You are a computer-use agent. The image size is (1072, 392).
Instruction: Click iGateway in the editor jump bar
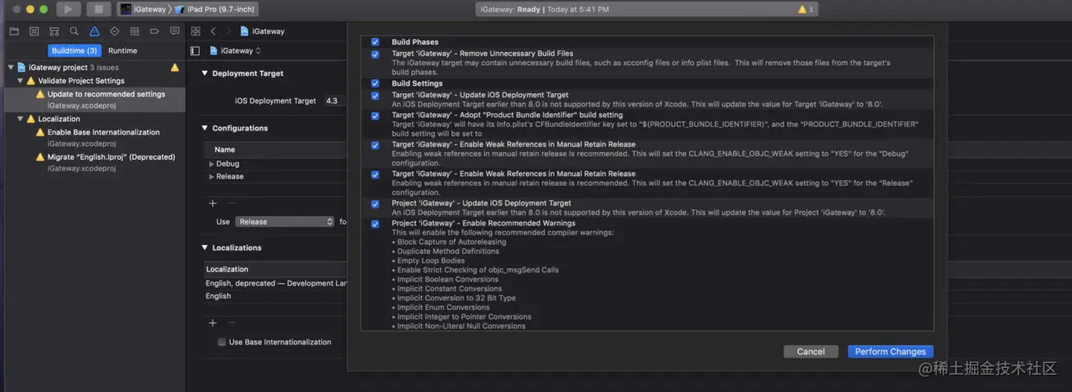(268, 31)
